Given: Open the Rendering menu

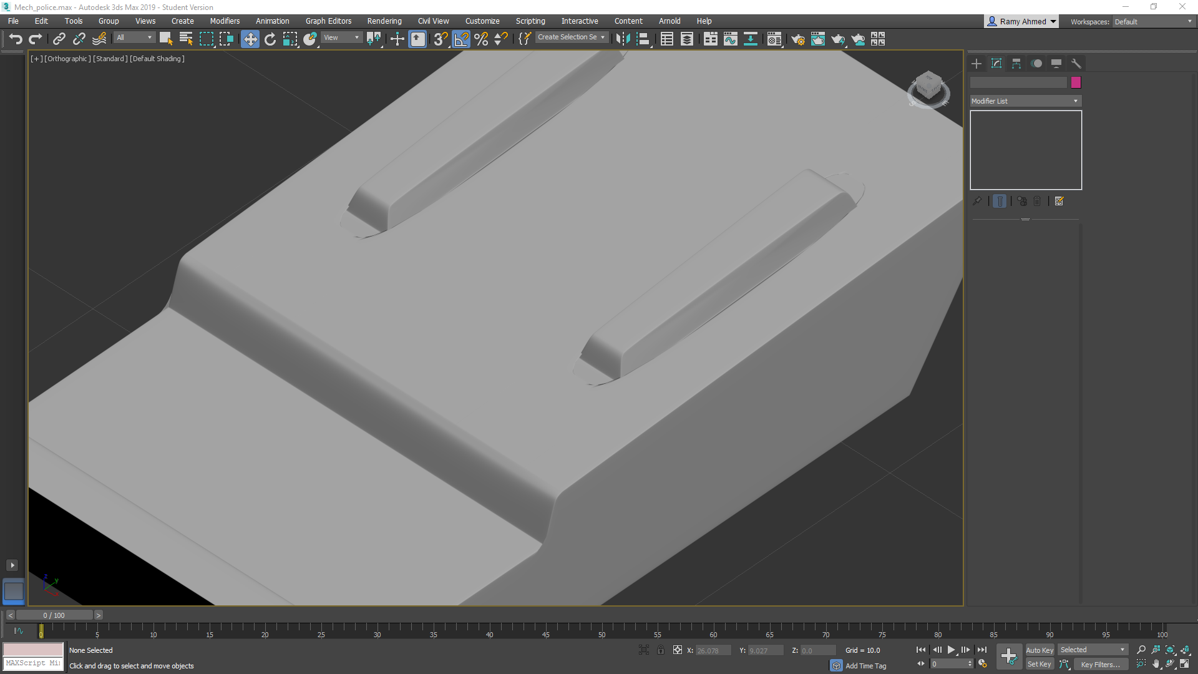Looking at the screenshot, I should pos(384,21).
